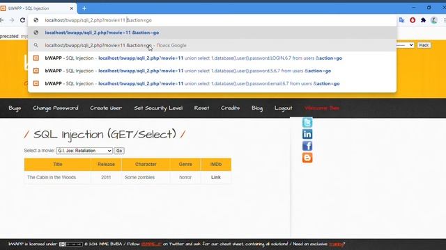
Task: Click the magnifier icon of the search suggestion
Action: 36,45
